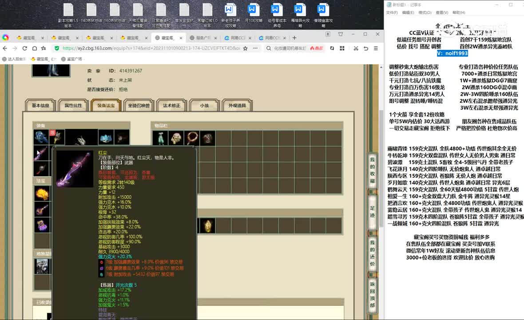
Task: Open the 雁塔异光攻略 document icon
Action: click(299, 15)
